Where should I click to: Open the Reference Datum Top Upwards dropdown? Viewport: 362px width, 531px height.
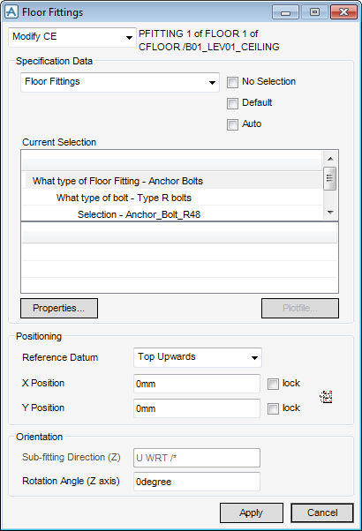(198, 357)
